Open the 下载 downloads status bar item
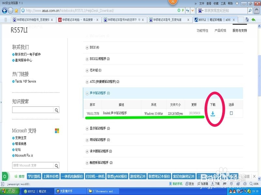The width and height of the screenshot is (261, 195). [x=215, y=184]
